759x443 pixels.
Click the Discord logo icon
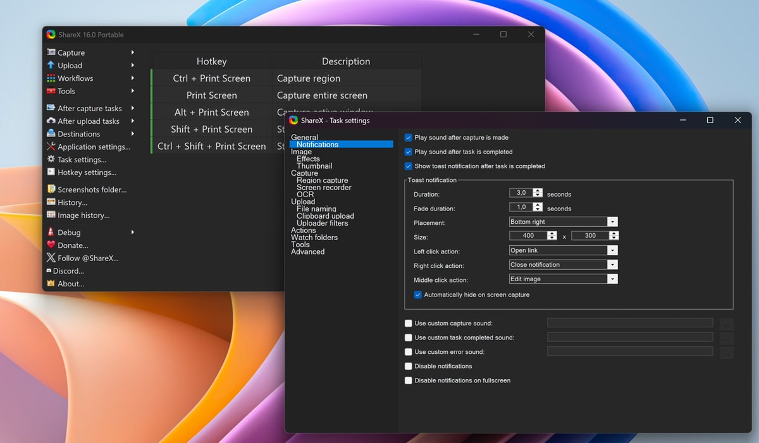[49, 270]
